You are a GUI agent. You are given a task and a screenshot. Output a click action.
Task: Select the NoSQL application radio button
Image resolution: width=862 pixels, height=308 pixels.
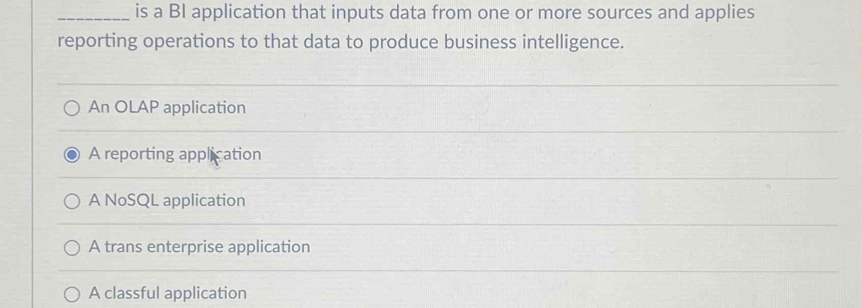(x=72, y=200)
